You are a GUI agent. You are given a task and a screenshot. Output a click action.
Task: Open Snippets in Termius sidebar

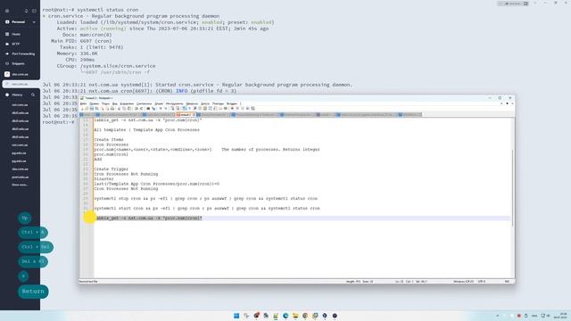[18, 63]
